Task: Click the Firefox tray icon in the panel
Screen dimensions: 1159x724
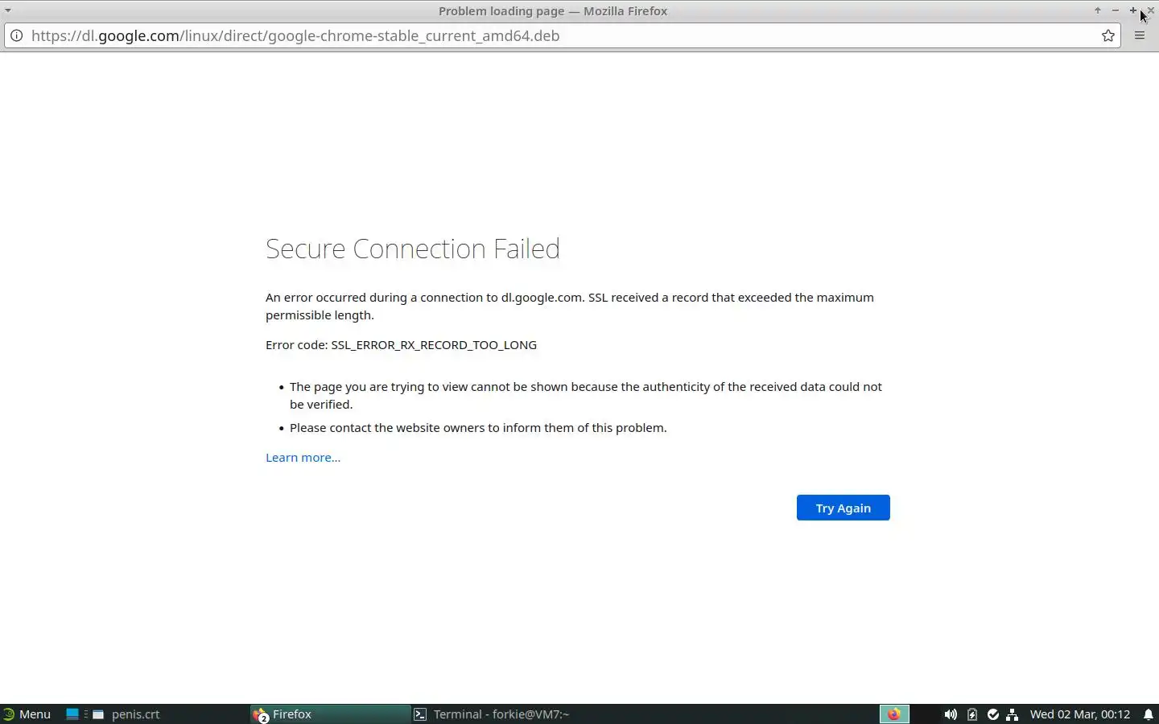Action: click(894, 714)
